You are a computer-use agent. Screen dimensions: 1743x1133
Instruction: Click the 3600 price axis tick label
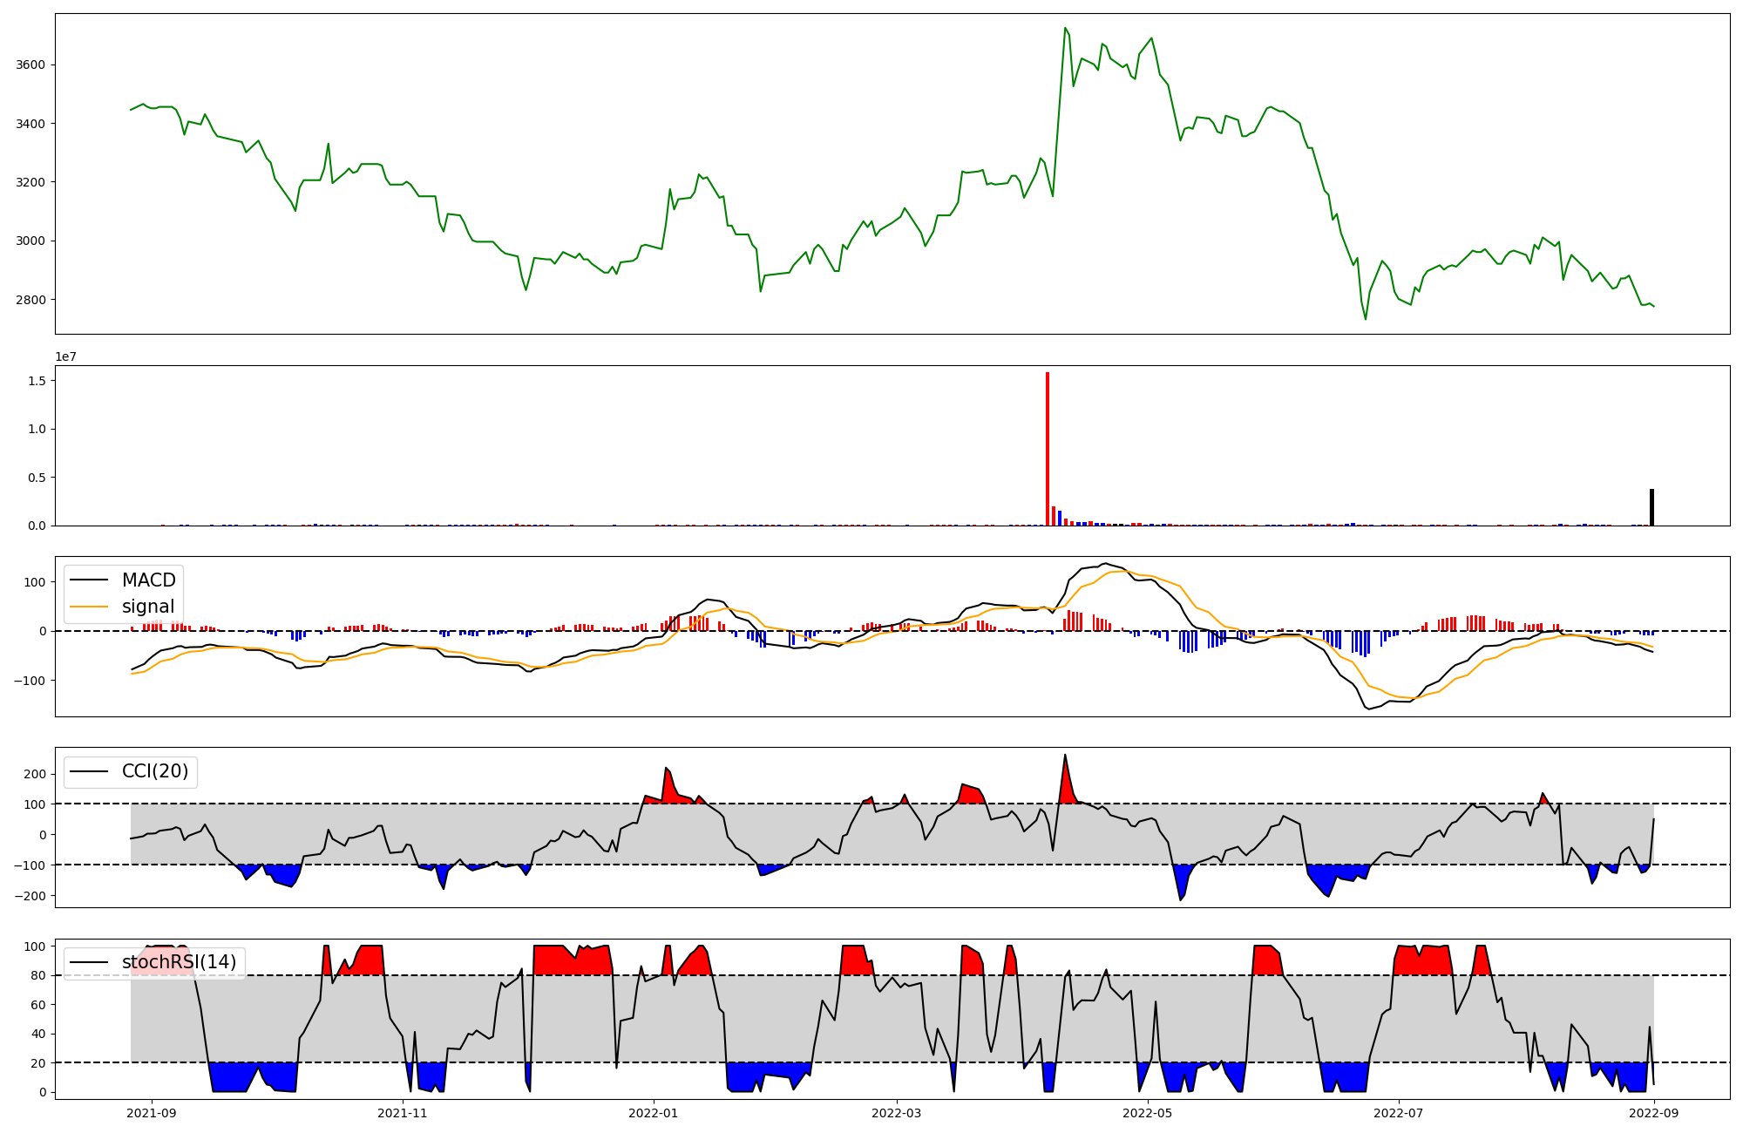[31, 64]
